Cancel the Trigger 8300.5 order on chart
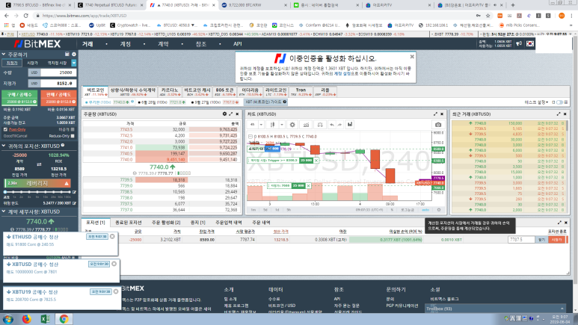This screenshot has height=325, width=578. pyautogui.click(x=316, y=161)
